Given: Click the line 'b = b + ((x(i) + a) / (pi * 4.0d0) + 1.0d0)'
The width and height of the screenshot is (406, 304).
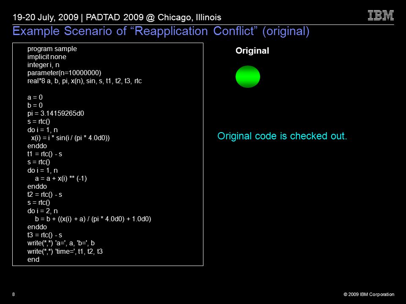Looking at the screenshot, I should click(x=93, y=219).
